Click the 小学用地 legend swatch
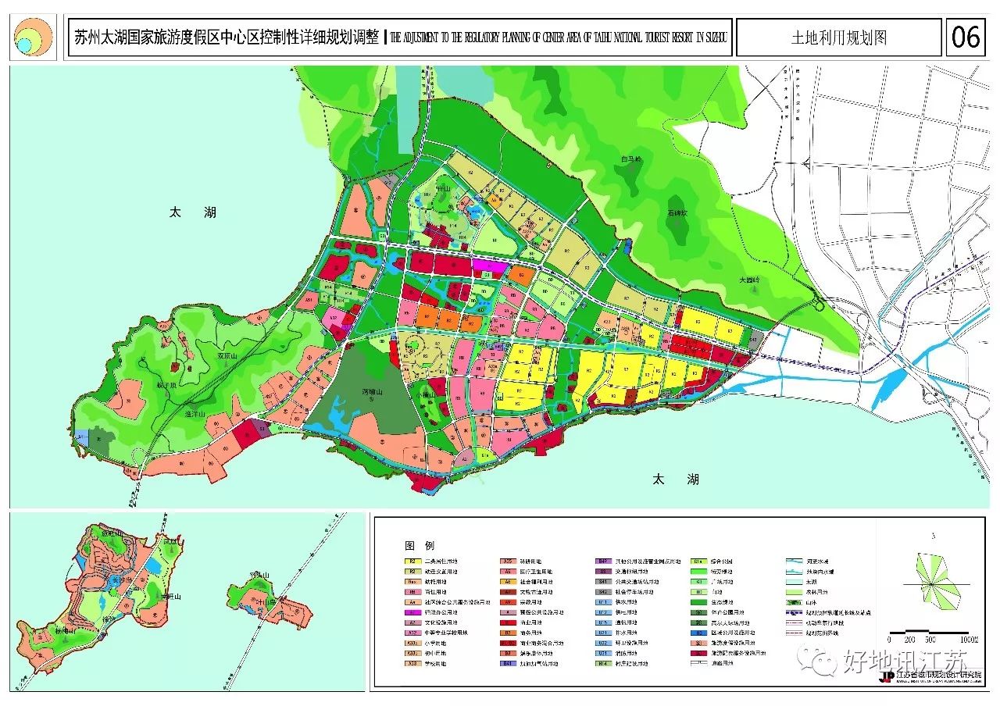This screenshot has width=1000, height=706. coord(412,643)
